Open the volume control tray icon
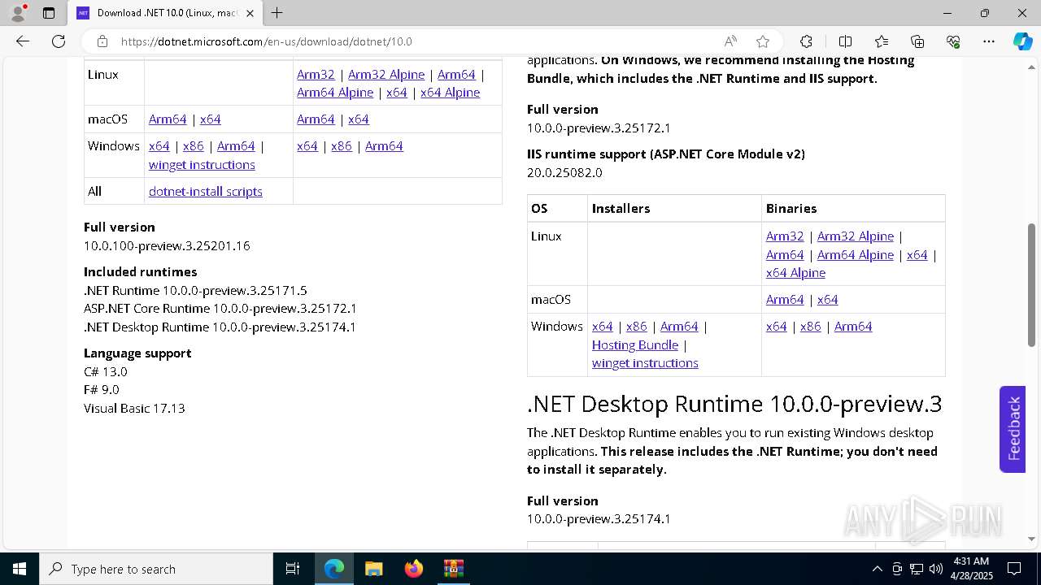Image resolution: width=1041 pixels, height=585 pixels. [x=935, y=569]
